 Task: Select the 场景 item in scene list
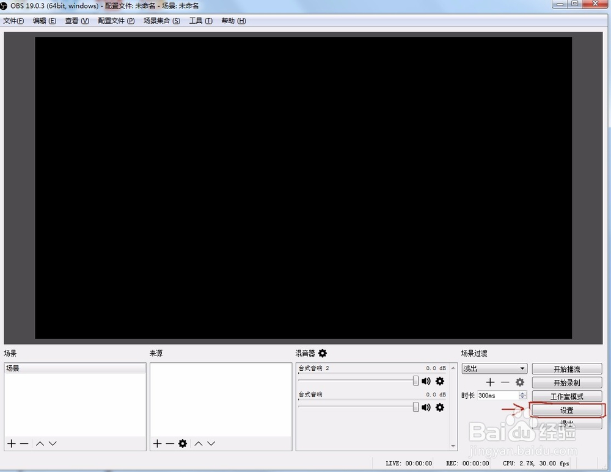click(x=75, y=368)
